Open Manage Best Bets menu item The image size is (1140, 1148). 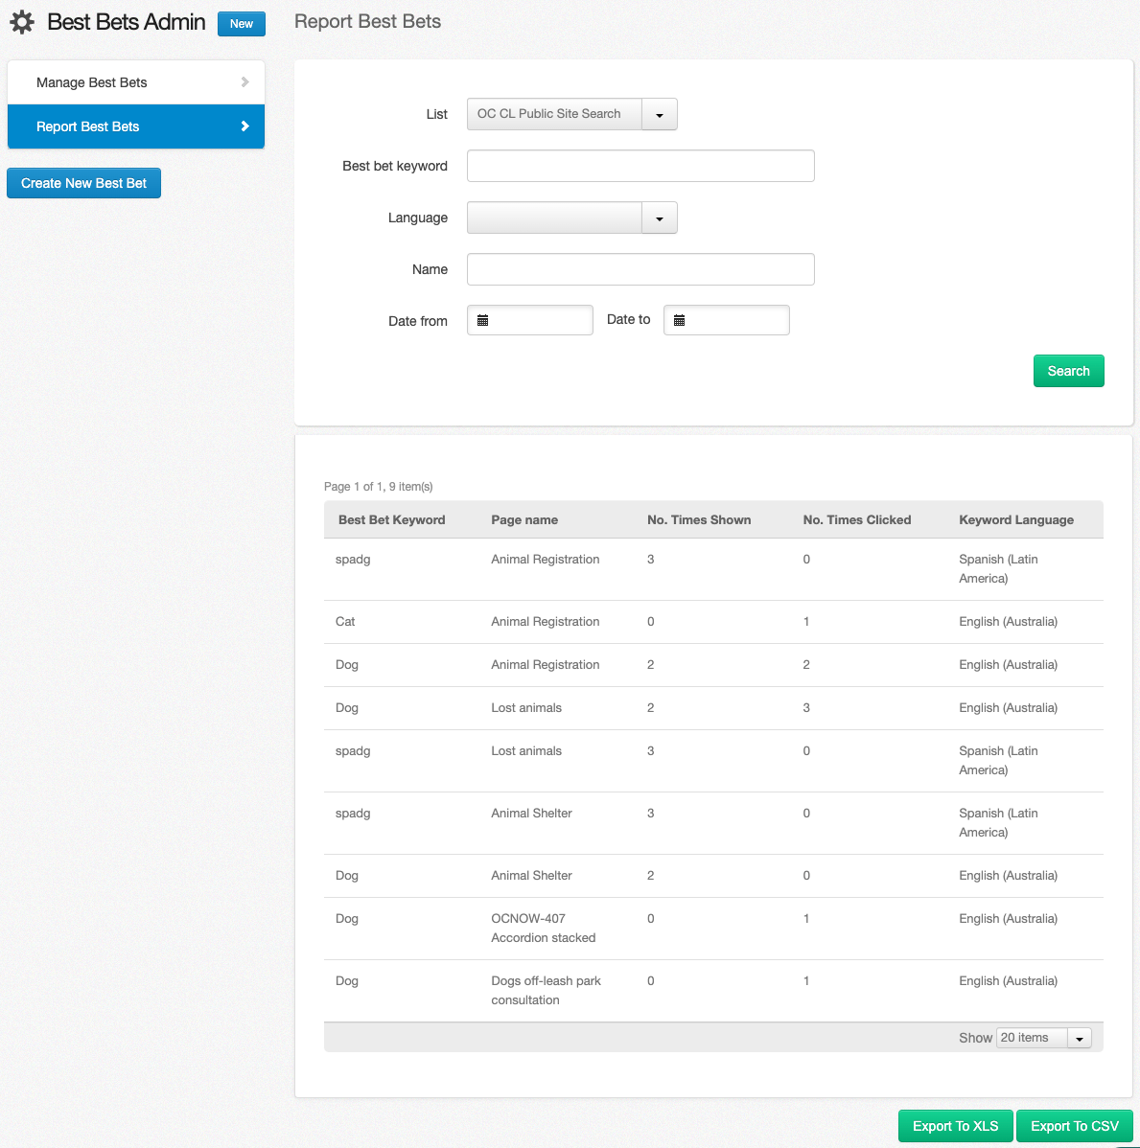(x=92, y=82)
